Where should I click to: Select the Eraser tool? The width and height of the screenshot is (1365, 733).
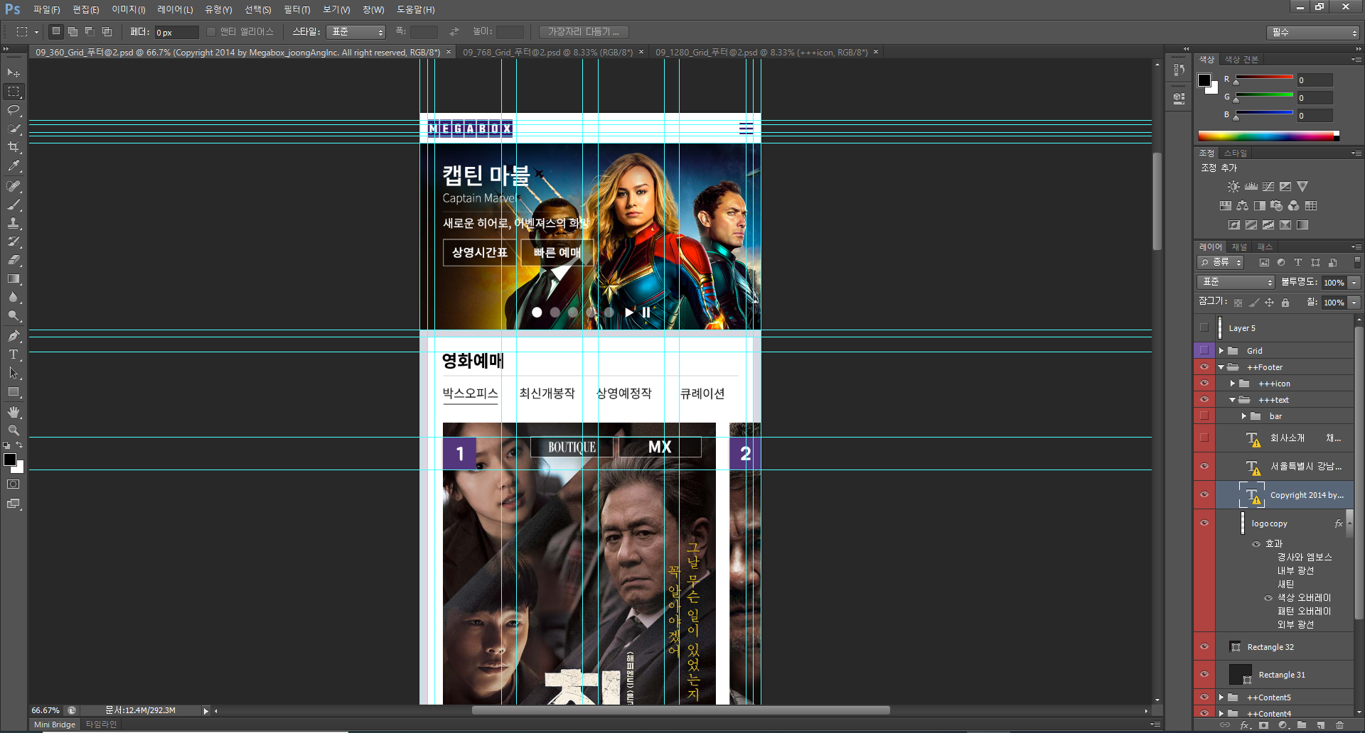(14, 260)
